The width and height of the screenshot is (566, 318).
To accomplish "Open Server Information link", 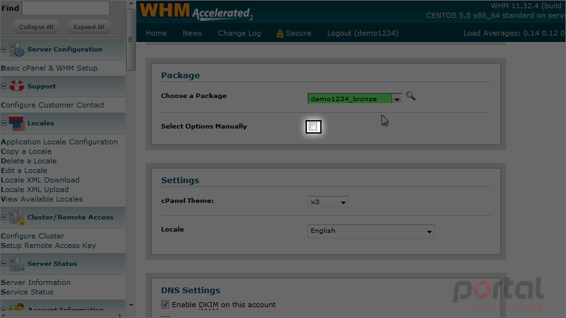I will 36,282.
